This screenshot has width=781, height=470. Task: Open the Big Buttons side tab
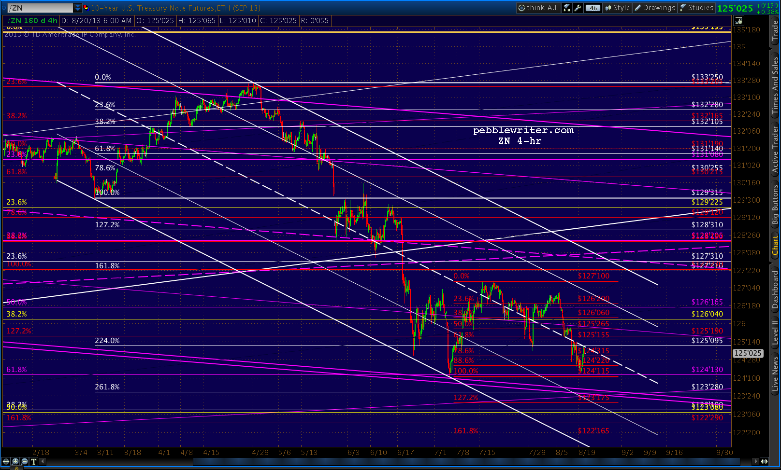point(775,205)
